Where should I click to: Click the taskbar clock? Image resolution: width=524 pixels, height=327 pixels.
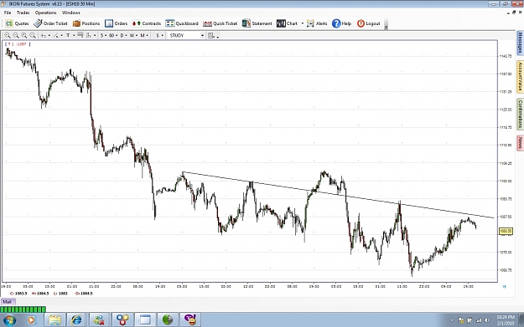click(x=506, y=320)
